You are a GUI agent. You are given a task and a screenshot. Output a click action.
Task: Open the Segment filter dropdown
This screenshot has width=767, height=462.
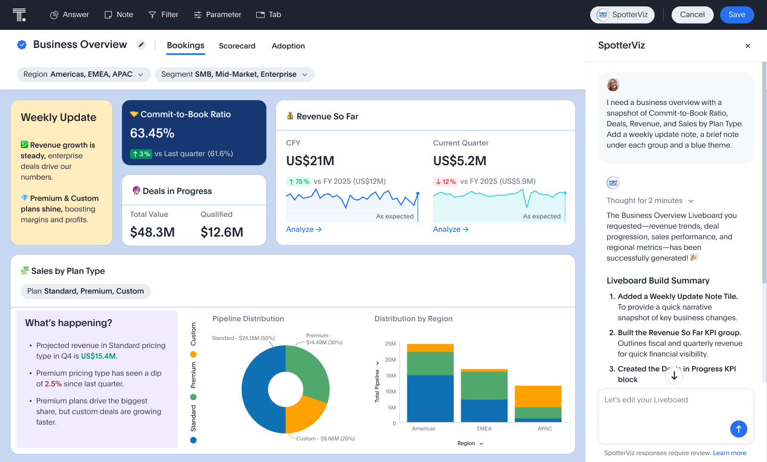[234, 75]
